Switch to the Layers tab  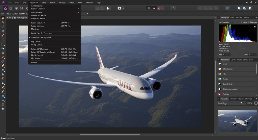coord(233,60)
